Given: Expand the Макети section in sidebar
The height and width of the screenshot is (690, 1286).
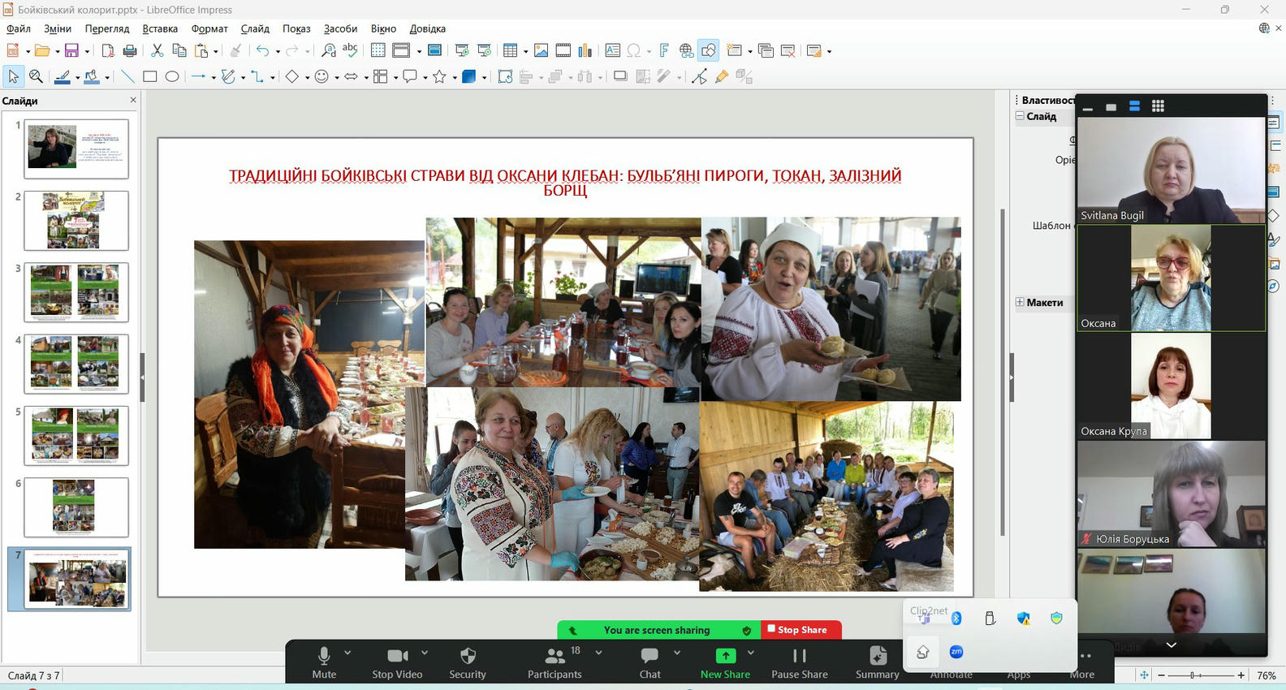Looking at the screenshot, I should coord(1020,302).
